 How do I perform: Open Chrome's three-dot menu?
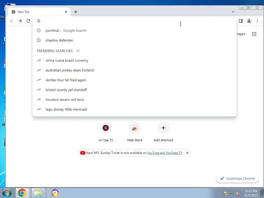point(257,21)
